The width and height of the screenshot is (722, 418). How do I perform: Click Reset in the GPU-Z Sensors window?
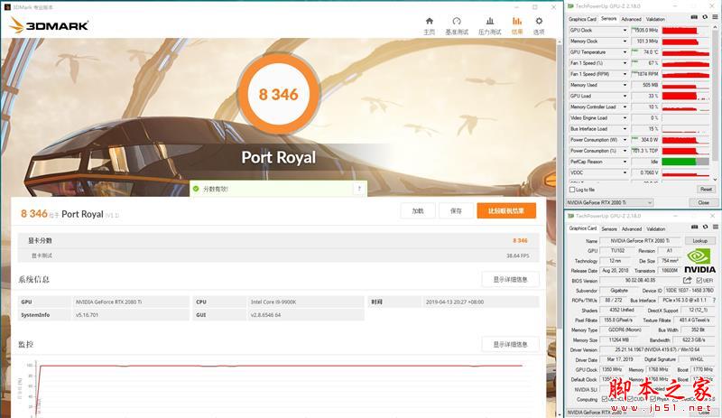tap(706, 189)
